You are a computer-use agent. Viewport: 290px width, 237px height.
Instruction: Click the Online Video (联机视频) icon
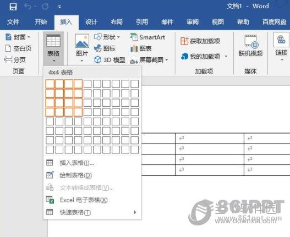coord(250,46)
